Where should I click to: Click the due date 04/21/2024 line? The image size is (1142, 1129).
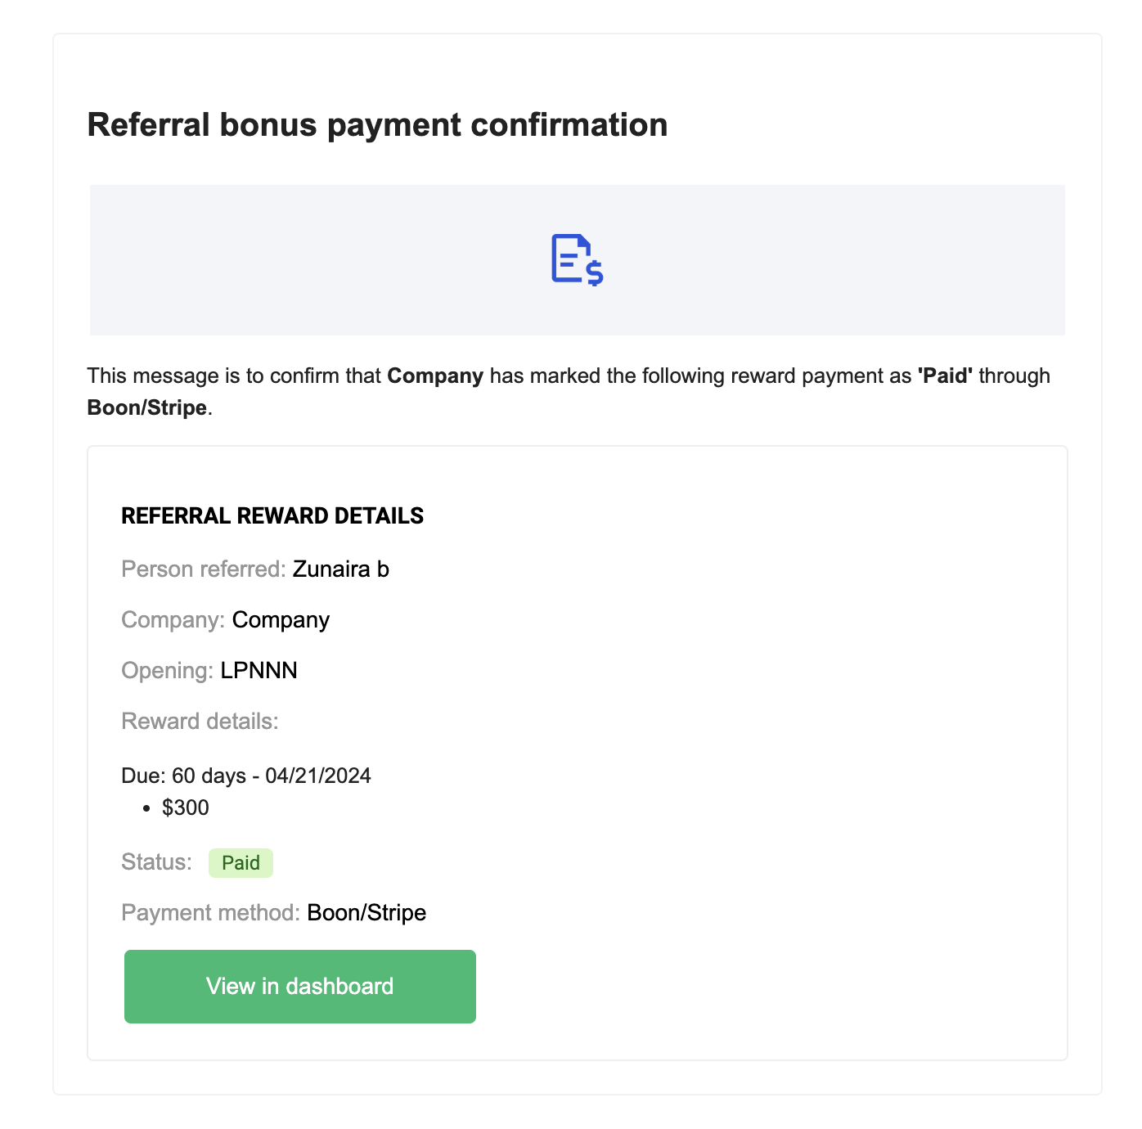pos(246,776)
